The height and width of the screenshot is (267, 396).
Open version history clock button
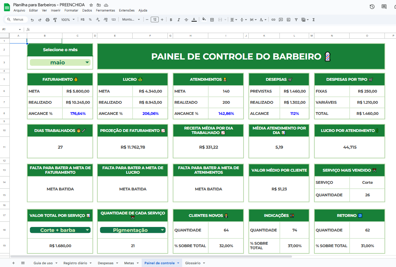(x=372, y=7)
